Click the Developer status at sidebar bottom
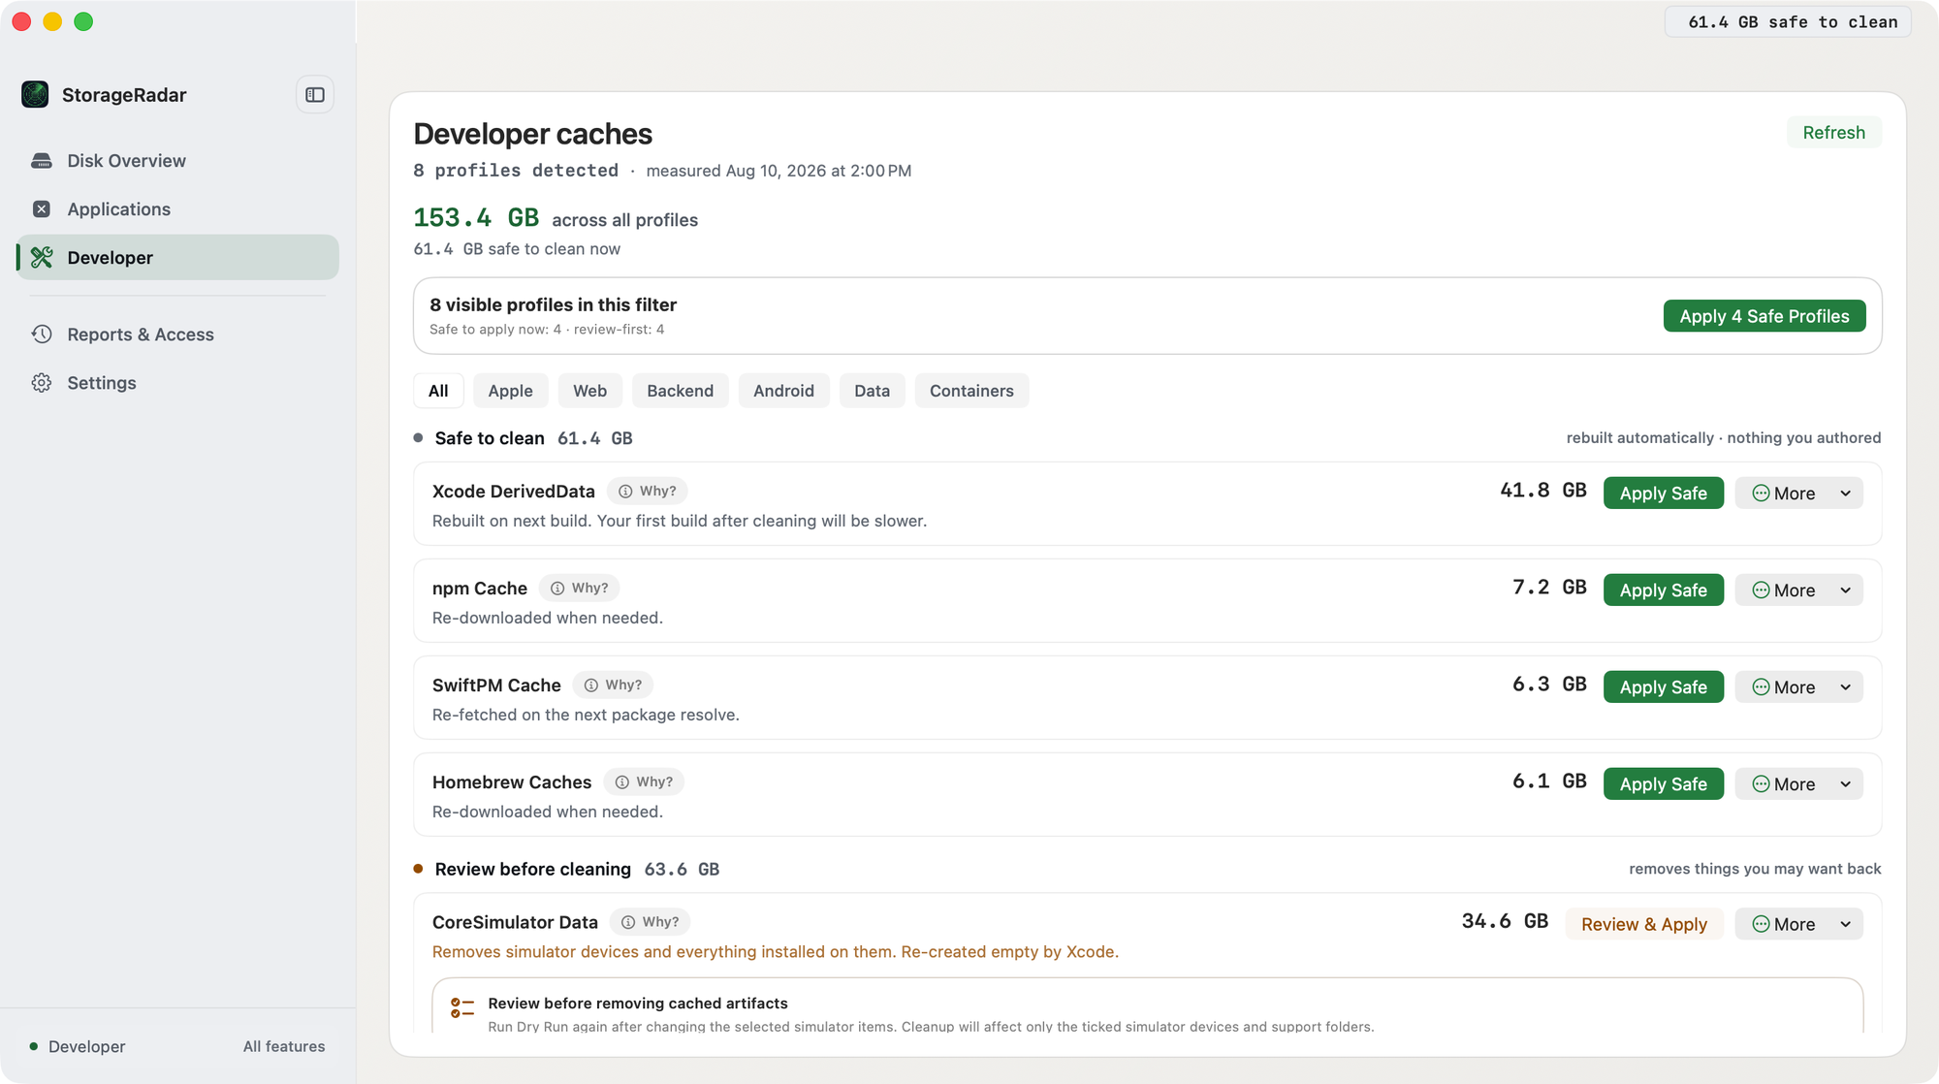 click(x=78, y=1046)
